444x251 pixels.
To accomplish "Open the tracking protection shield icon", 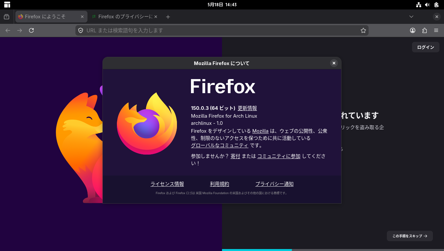I will (81, 30).
